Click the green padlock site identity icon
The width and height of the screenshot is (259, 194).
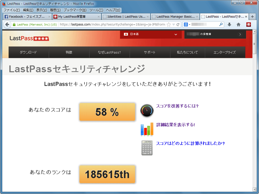(14, 25)
